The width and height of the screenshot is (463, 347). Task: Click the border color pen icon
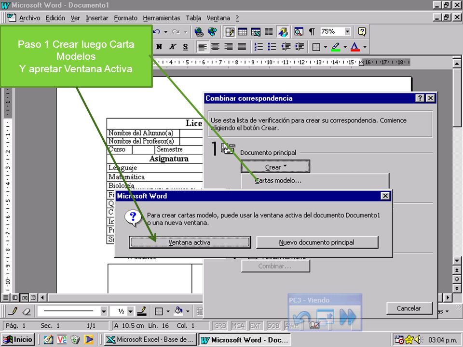tap(142, 311)
